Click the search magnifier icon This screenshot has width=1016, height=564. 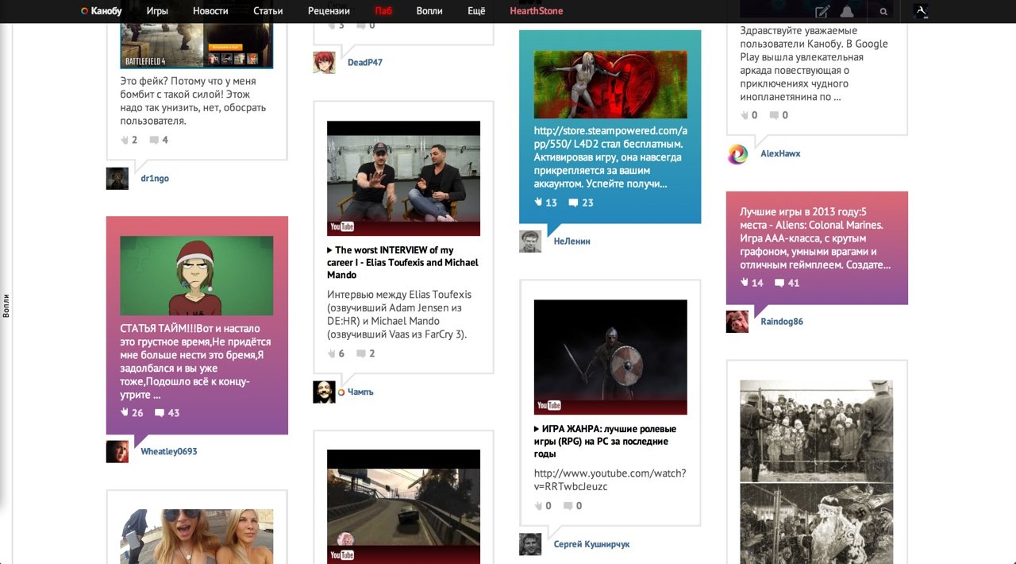[883, 11]
